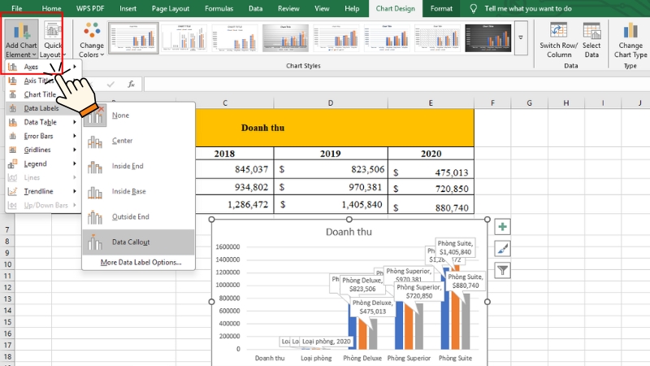Expand the Legend submenu
The image size is (650, 366).
click(43, 163)
